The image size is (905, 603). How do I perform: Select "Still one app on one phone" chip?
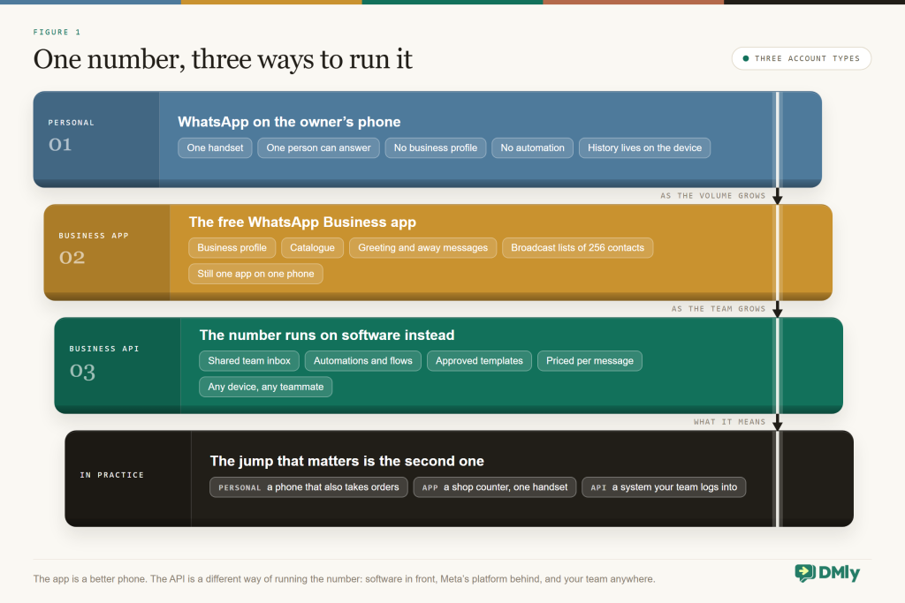click(255, 274)
